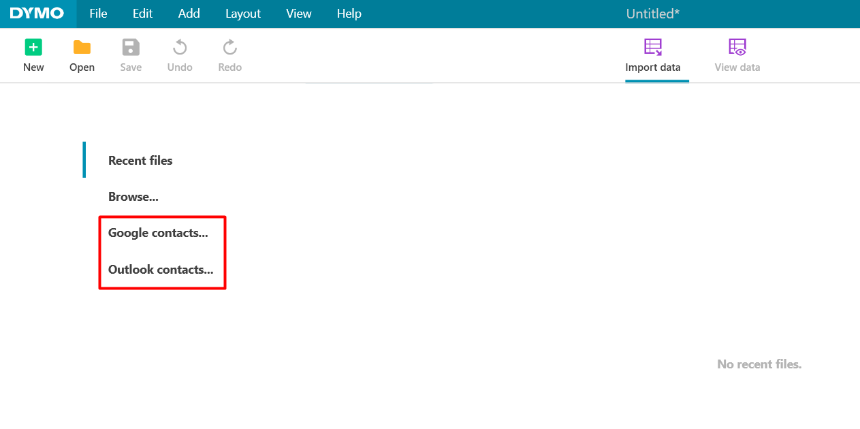Open the Layout menu

click(x=243, y=14)
